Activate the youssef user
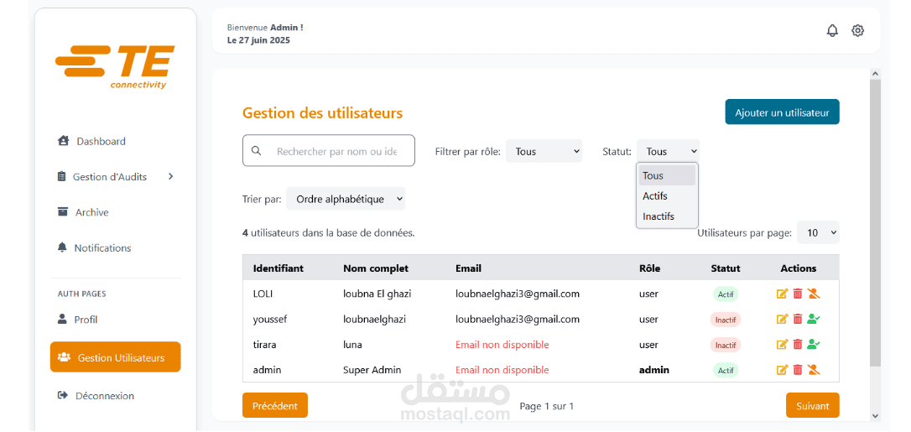 click(814, 319)
